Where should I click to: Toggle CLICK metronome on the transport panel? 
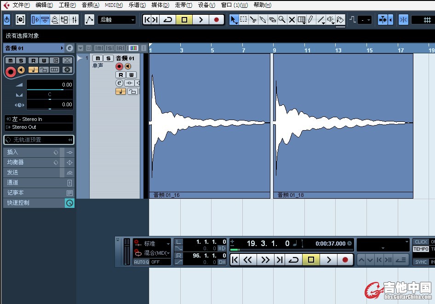(421, 242)
